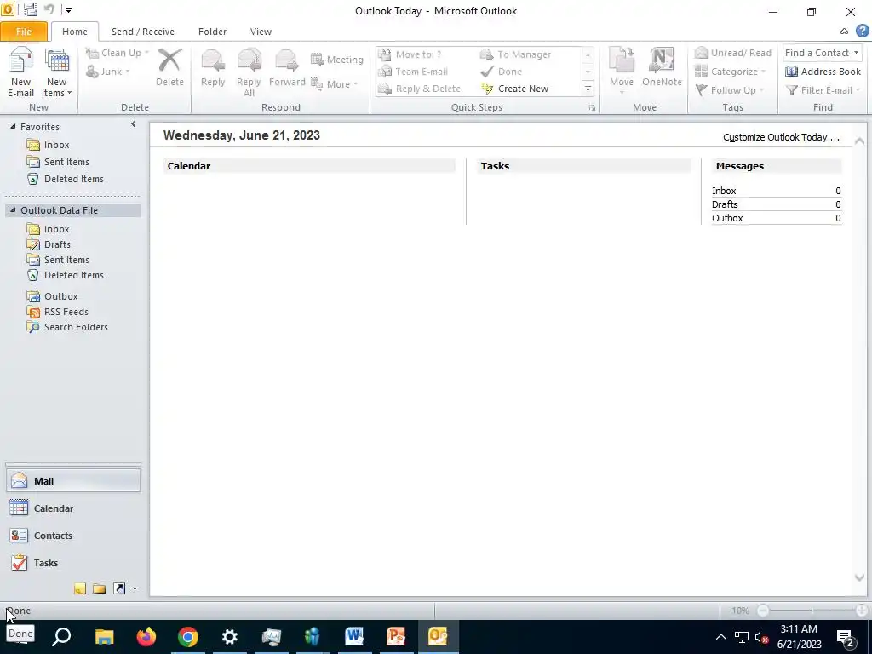Open the Notes icon in navigation pane

point(80,588)
